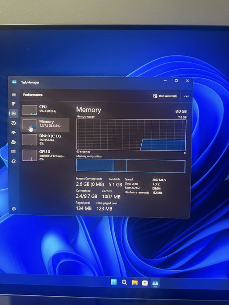Image resolution: width=229 pixels, height=305 pixels.
Task: Click the Non-paged pool value 123 MB
Action: (104, 209)
